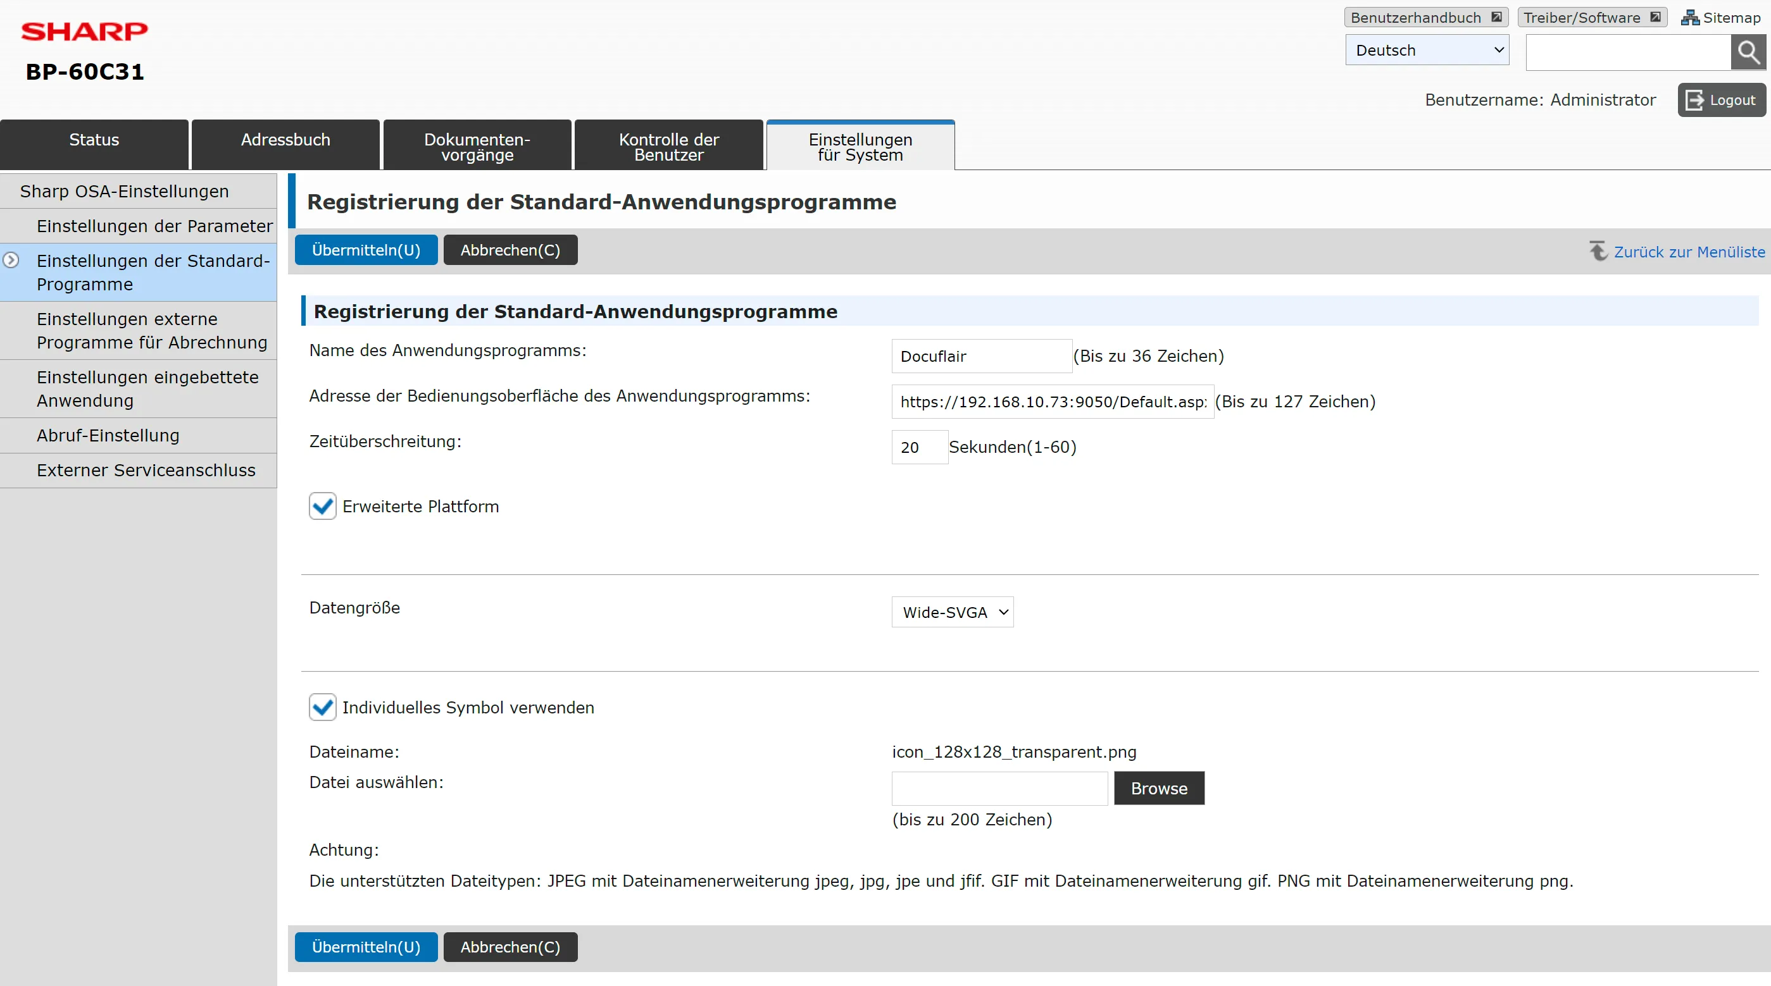Click the Browse file button
This screenshot has height=986, width=1771.
click(1158, 788)
